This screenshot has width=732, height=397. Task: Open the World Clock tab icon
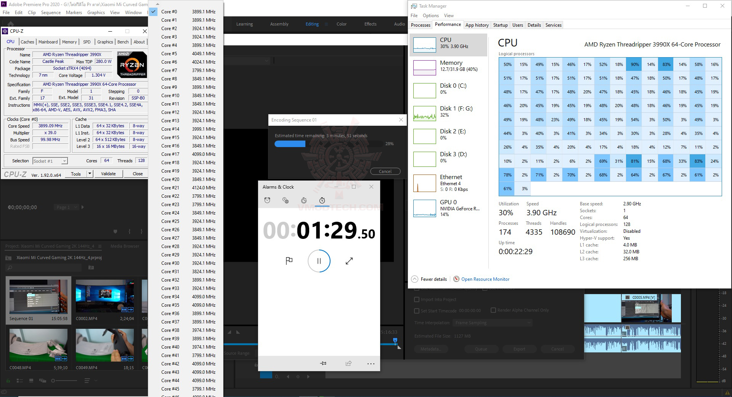pos(286,200)
